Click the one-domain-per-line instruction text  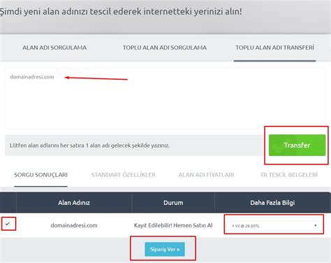89,145
